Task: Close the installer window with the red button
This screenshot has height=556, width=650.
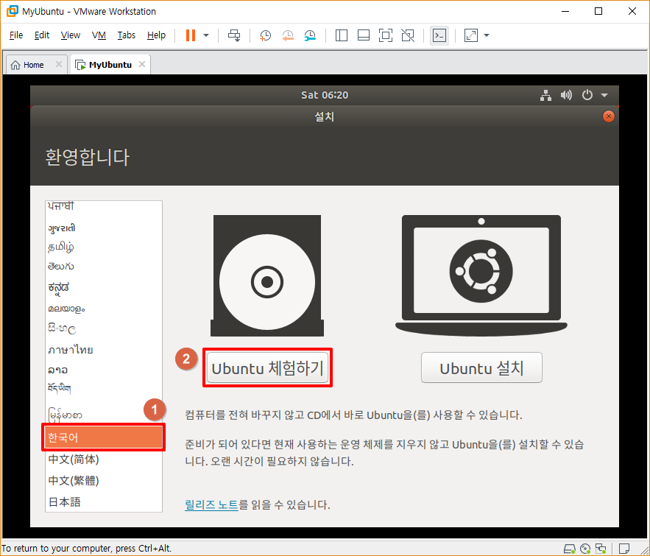Action: [x=609, y=116]
